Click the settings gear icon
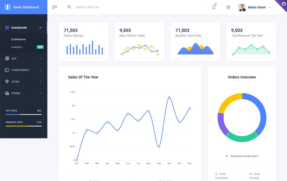The image size is (287, 181). (228, 7)
